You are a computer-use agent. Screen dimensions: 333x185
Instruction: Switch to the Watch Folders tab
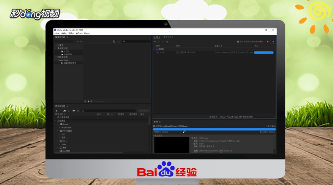pyautogui.click(x=168, y=37)
